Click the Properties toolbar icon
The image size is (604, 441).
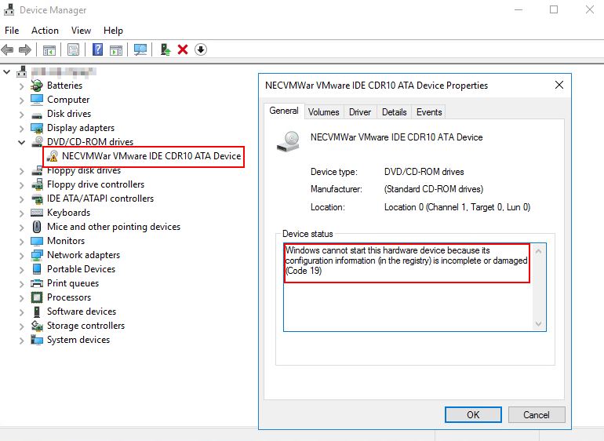coord(73,49)
